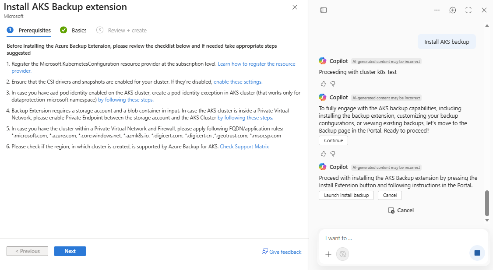Click the Next button
Screen dimensions: 493x270
[x=70, y=251]
